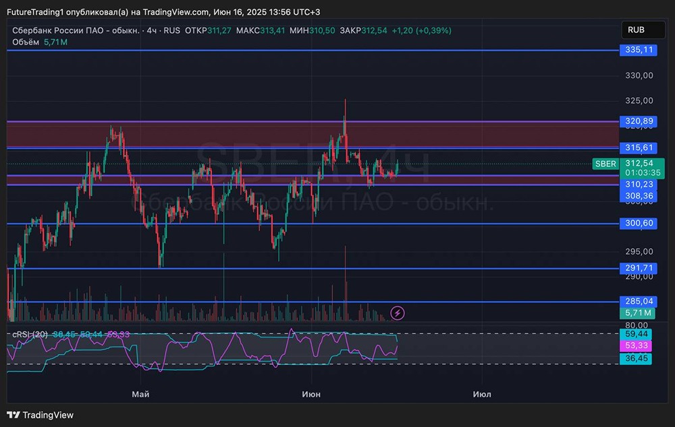Click the 291,71 price level label
This screenshot has height=427, width=675.
639,268
